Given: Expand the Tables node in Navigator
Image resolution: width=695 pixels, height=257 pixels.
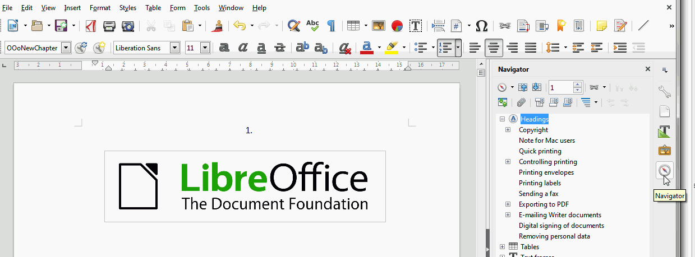Looking at the screenshot, I should click(502, 247).
